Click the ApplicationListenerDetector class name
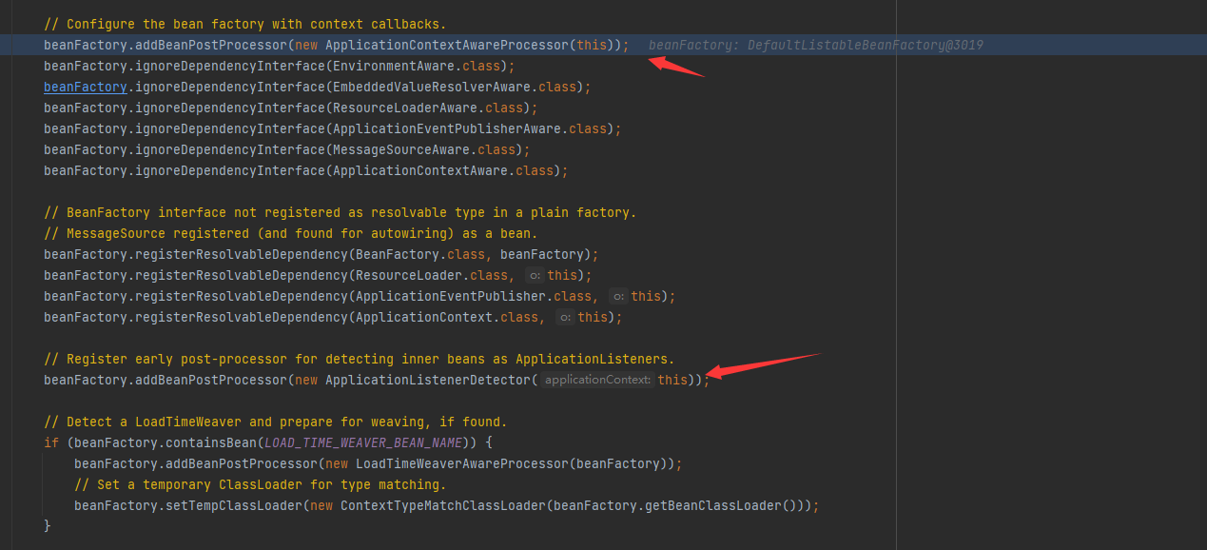This screenshot has width=1207, height=550. click(x=428, y=380)
